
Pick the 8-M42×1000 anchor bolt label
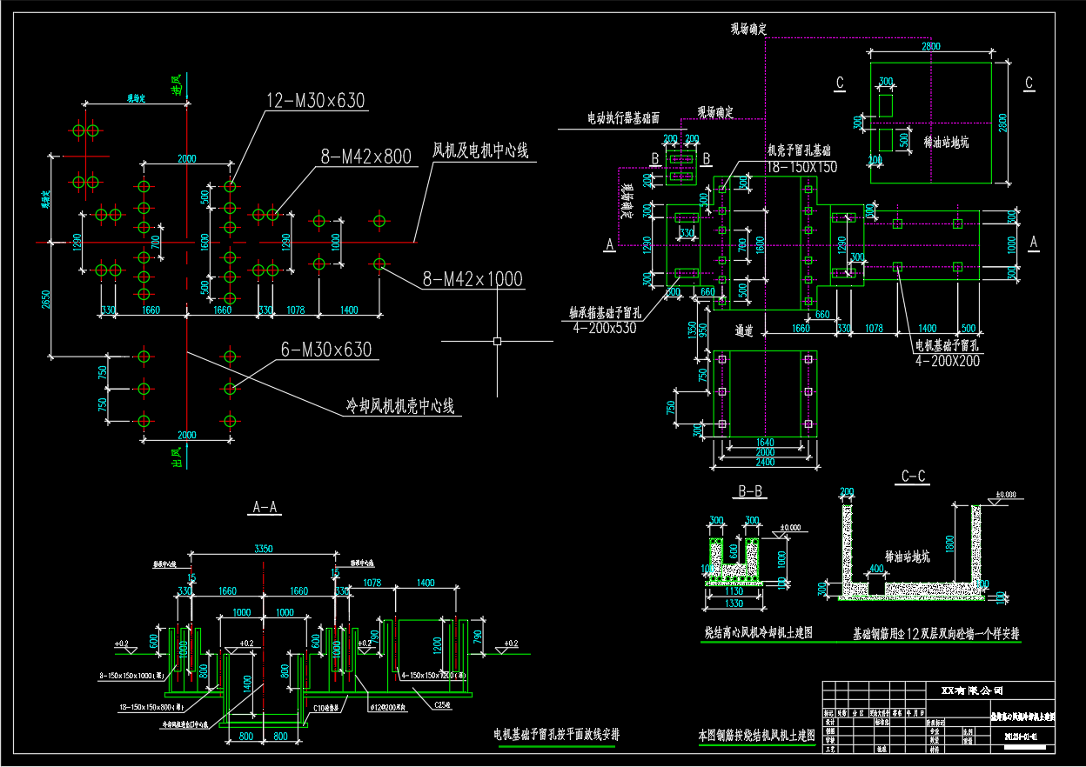click(x=473, y=279)
